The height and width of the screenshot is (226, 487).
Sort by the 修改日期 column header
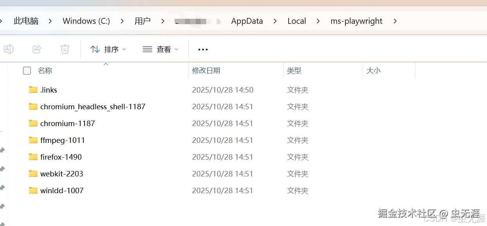206,71
